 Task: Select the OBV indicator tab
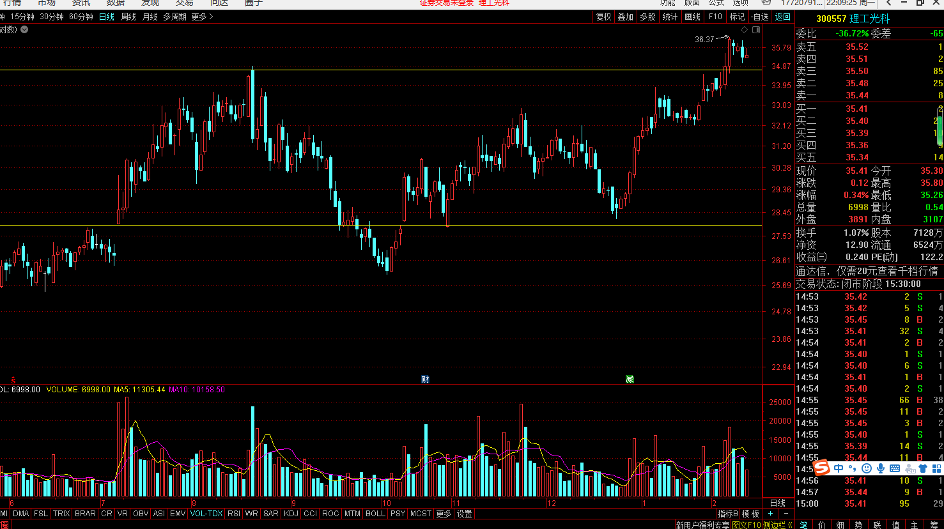click(x=141, y=514)
